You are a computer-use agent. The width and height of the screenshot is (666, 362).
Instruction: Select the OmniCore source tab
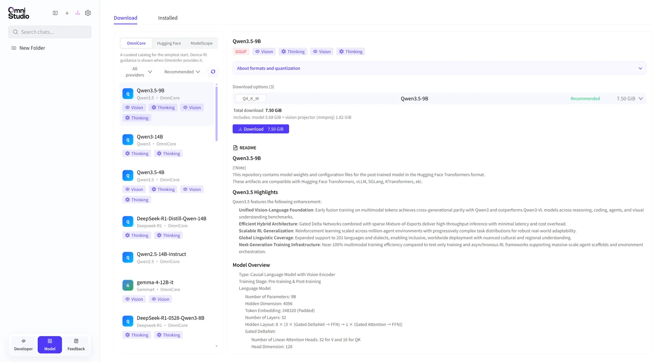(x=136, y=43)
